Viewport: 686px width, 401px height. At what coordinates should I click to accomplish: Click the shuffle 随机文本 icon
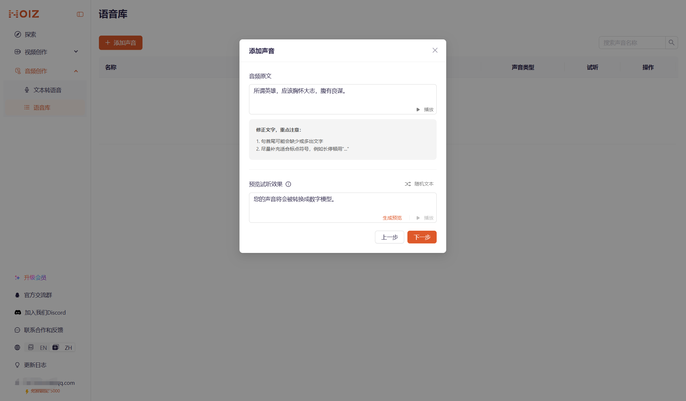408,184
